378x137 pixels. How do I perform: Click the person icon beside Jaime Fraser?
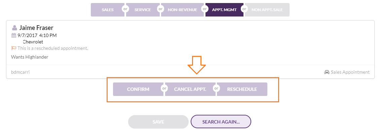pyautogui.click(x=14, y=28)
